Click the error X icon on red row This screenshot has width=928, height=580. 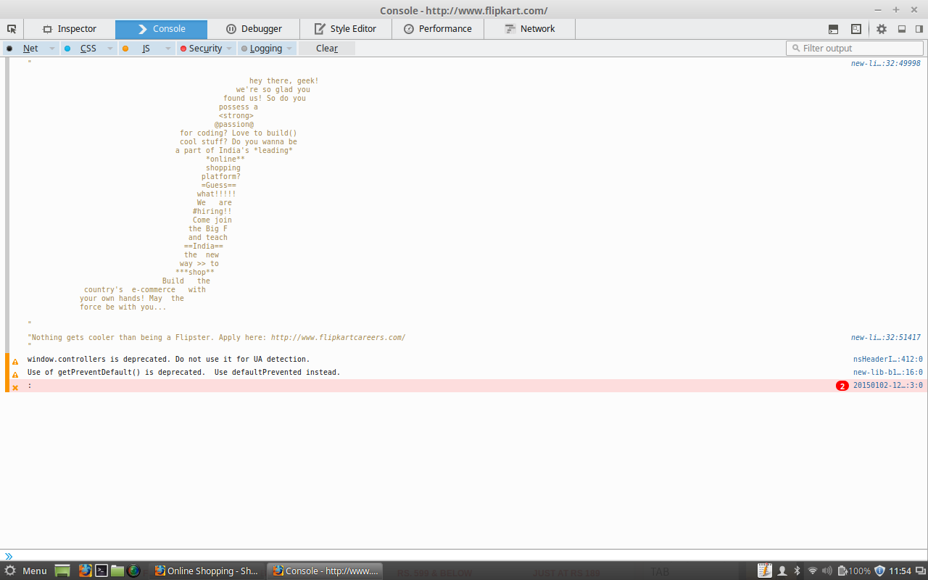click(15, 387)
